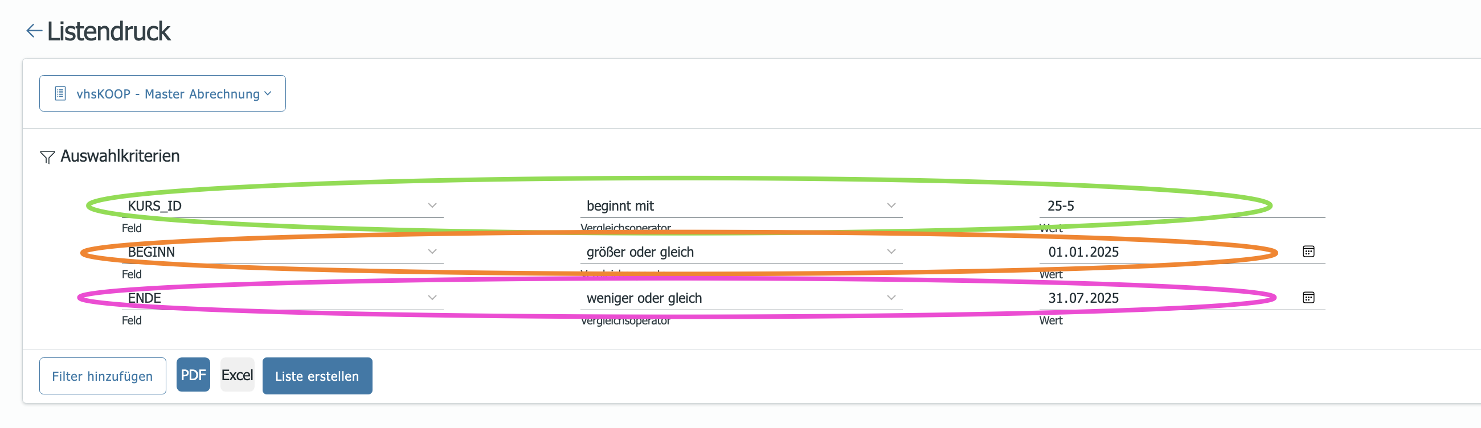Select the PDF output format

click(193, 375)
